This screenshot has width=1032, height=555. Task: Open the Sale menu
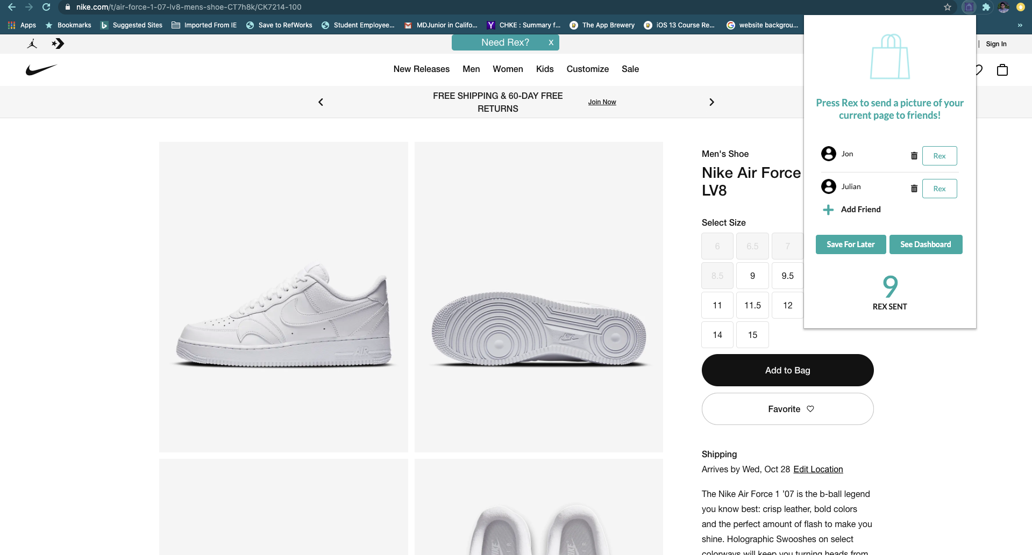point(630,69)
